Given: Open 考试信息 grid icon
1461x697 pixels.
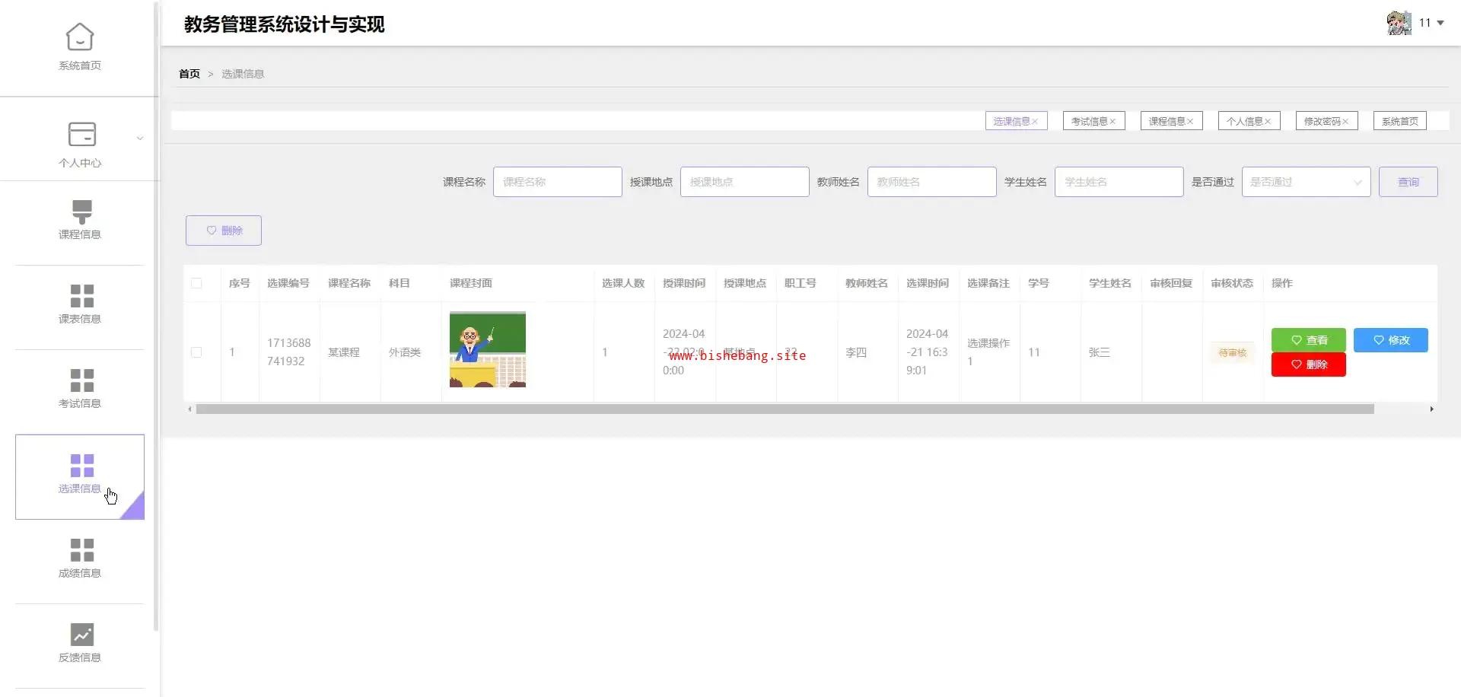Looking at the screenshot, I should pyautogui.click(x=81, y=380).
